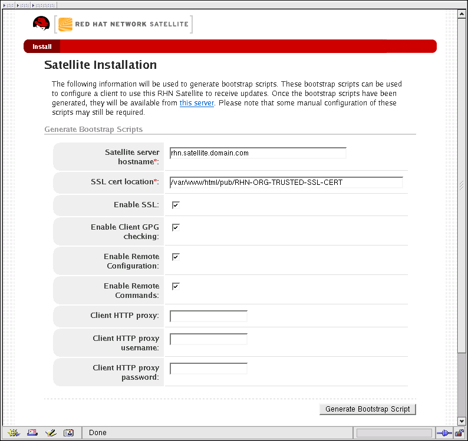Click the Red Hat Shadowman logo

[41, 24]
